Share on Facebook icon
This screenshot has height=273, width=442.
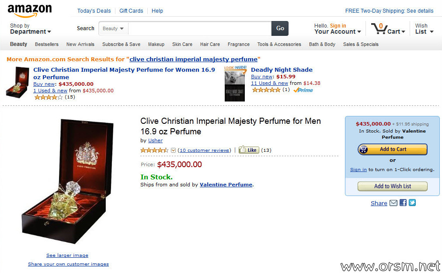pyautogui.click(x=403, y=203)
